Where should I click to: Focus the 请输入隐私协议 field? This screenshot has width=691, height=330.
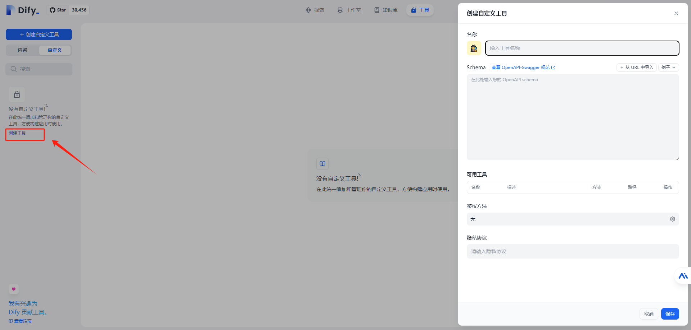tap(573, 251)
